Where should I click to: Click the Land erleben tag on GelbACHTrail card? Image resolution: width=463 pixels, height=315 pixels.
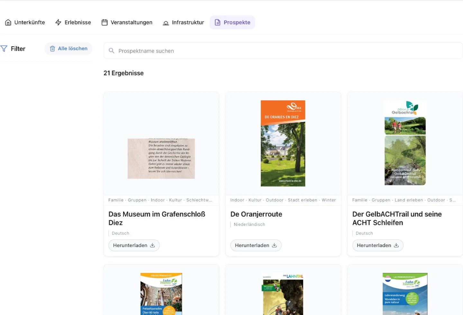tap(409, 200)
